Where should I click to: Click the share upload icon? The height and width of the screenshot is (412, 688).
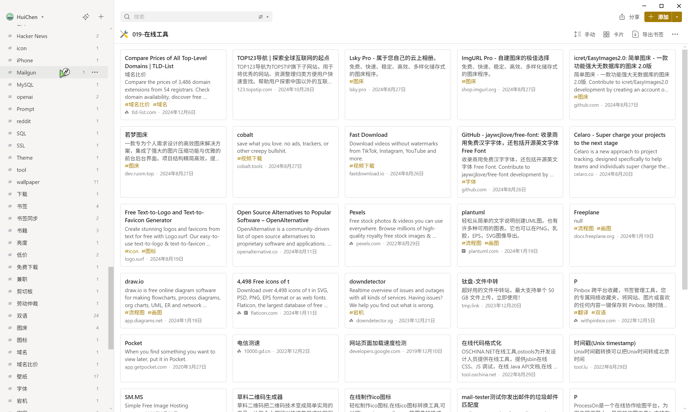(x=622, y=17)
